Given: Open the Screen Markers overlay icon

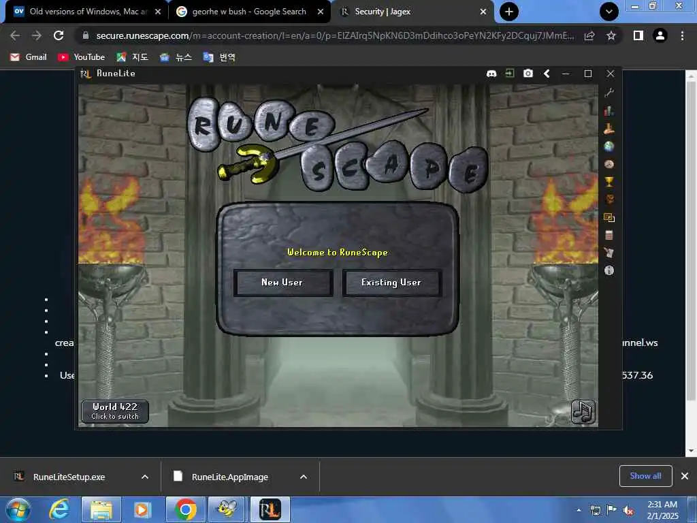Looking at the screenshot, I should pyautogui.click(x=609, y=217).
